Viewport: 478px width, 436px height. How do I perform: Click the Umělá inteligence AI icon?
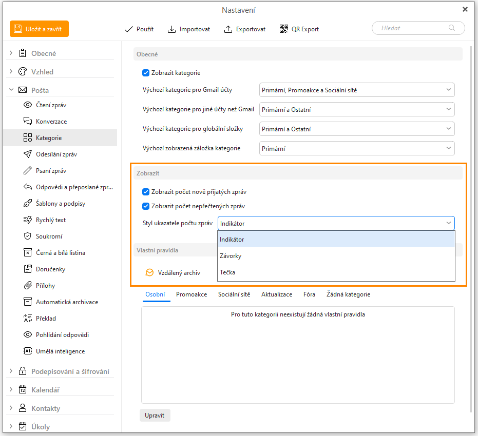point(28,351)
